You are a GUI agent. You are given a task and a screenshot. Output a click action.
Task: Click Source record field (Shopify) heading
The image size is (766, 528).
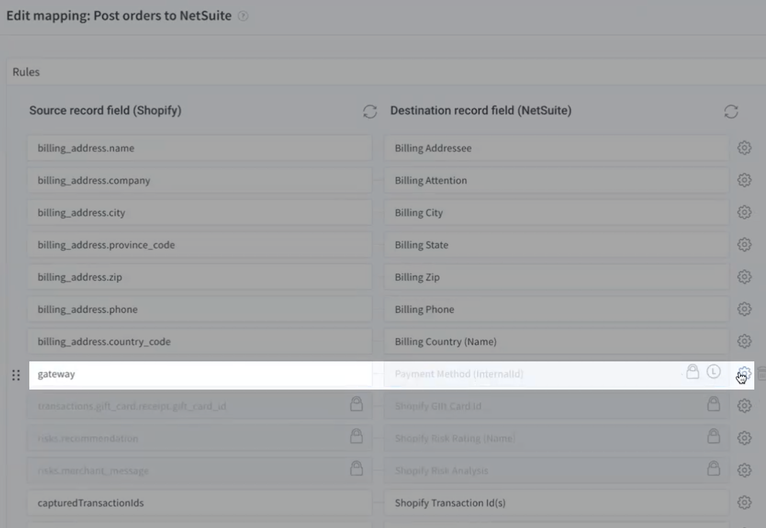(x=106, y=110)
